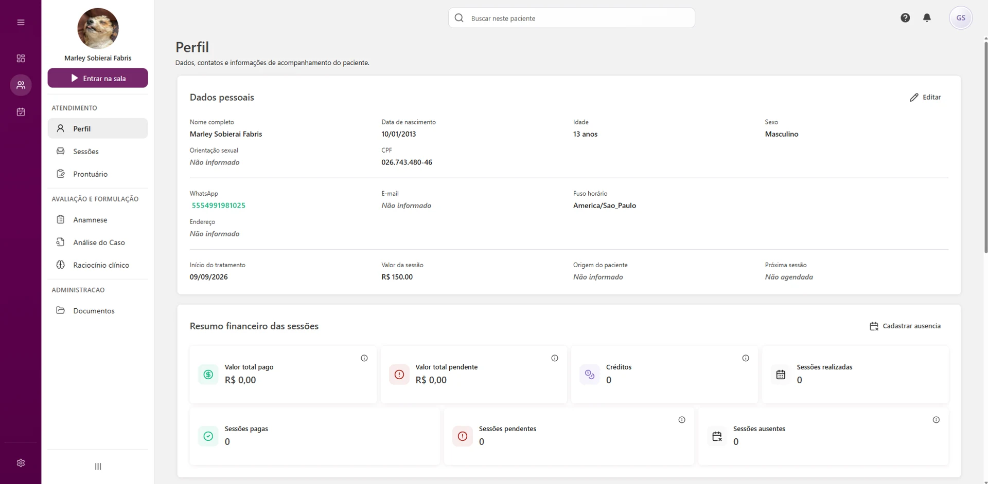This screenshot has width=988, height=484.
Task: Click birth date 10/01/2013
Action: click(x=398, y=134)
